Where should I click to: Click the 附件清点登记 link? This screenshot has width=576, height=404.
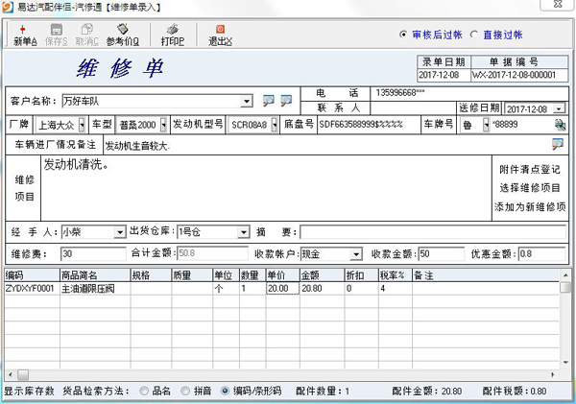pyautogui.click(x=531, y=169)
